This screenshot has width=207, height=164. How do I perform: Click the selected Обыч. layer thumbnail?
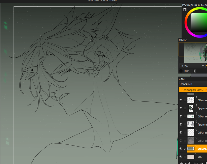pyautogui.click(x=191, y=149)
